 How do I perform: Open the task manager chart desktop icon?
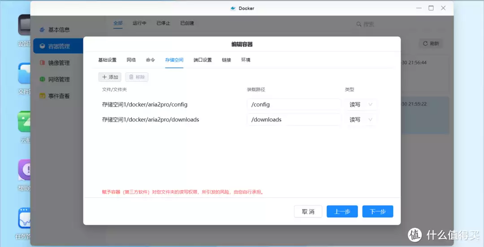coord(24,218)
